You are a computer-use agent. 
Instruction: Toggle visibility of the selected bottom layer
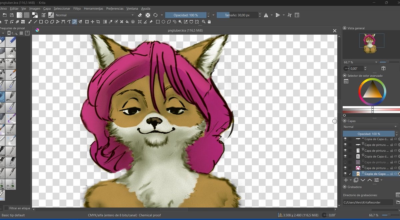345,174
